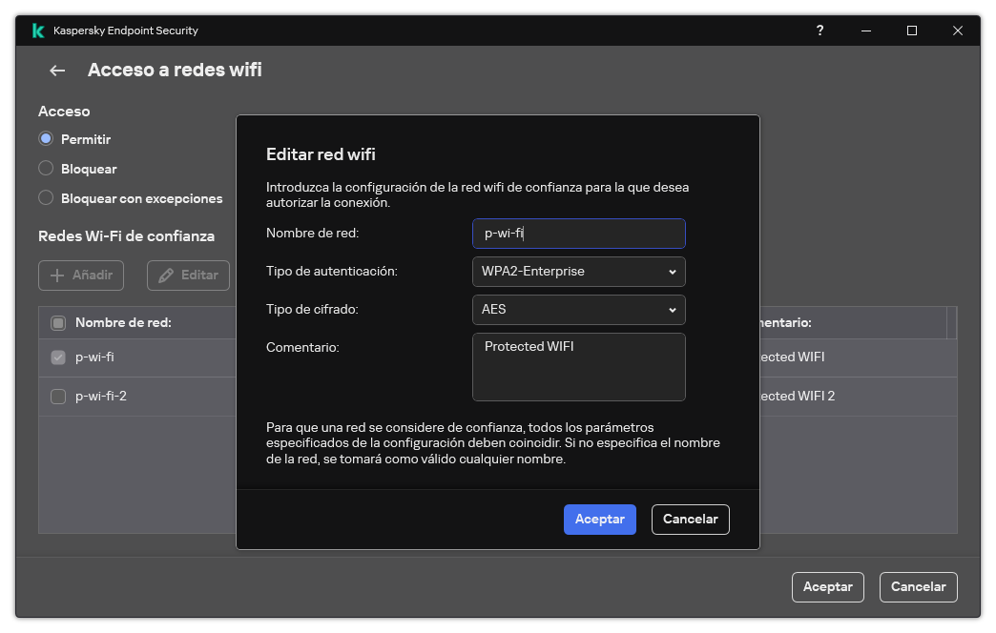
Task: Click Aceptar in the Editar red wifi dialog
Action: pyautogui.click(x=599, y=519)
